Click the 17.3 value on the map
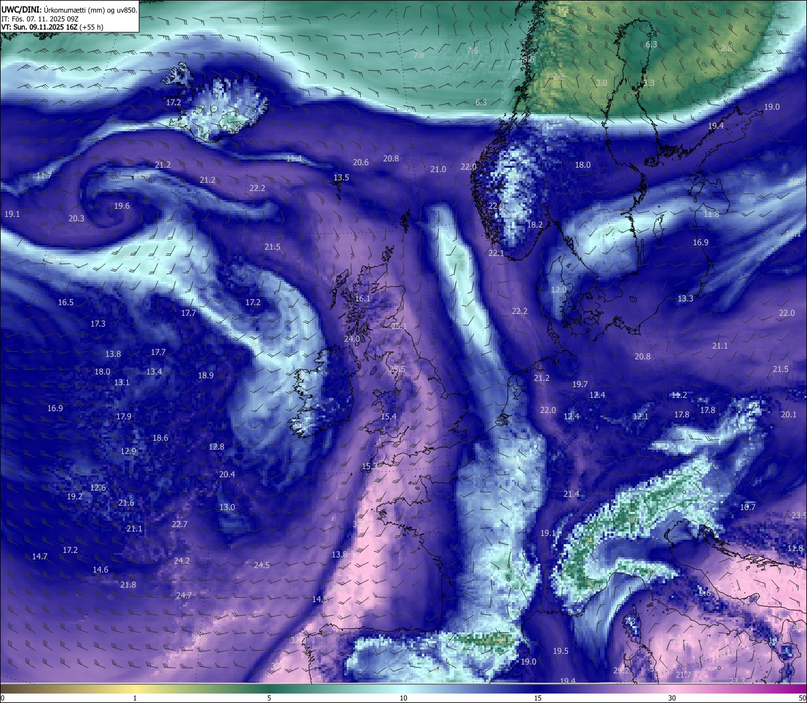This screenshot has width=807, height=703. click(x=98, y=324)
